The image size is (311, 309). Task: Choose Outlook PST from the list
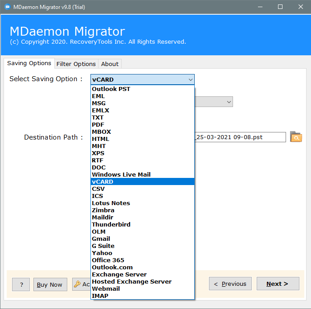click(143, 89)
